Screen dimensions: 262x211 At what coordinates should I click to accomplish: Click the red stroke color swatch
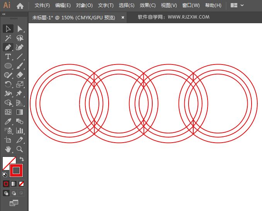click(16, 170)
